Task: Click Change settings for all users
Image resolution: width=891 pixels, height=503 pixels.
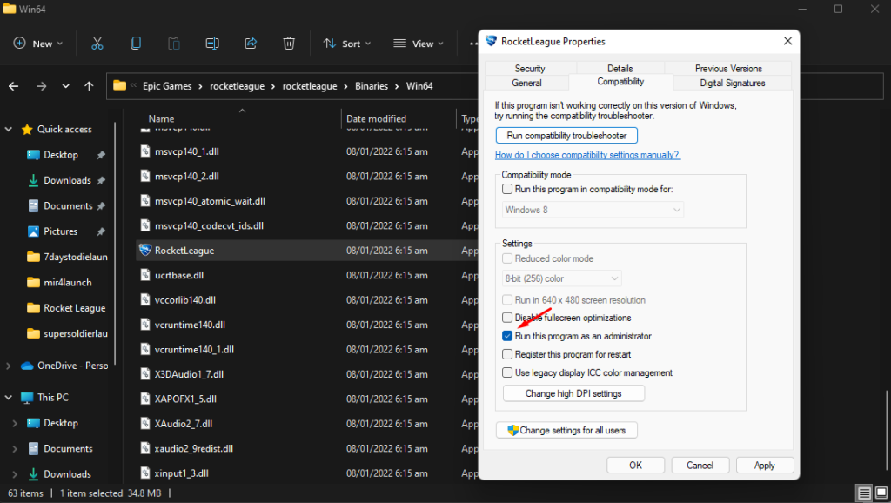Action: (x=566, y=430)
